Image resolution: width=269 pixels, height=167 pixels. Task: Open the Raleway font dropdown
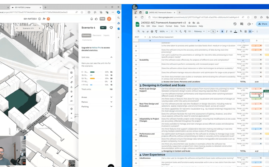click(199, 32)
